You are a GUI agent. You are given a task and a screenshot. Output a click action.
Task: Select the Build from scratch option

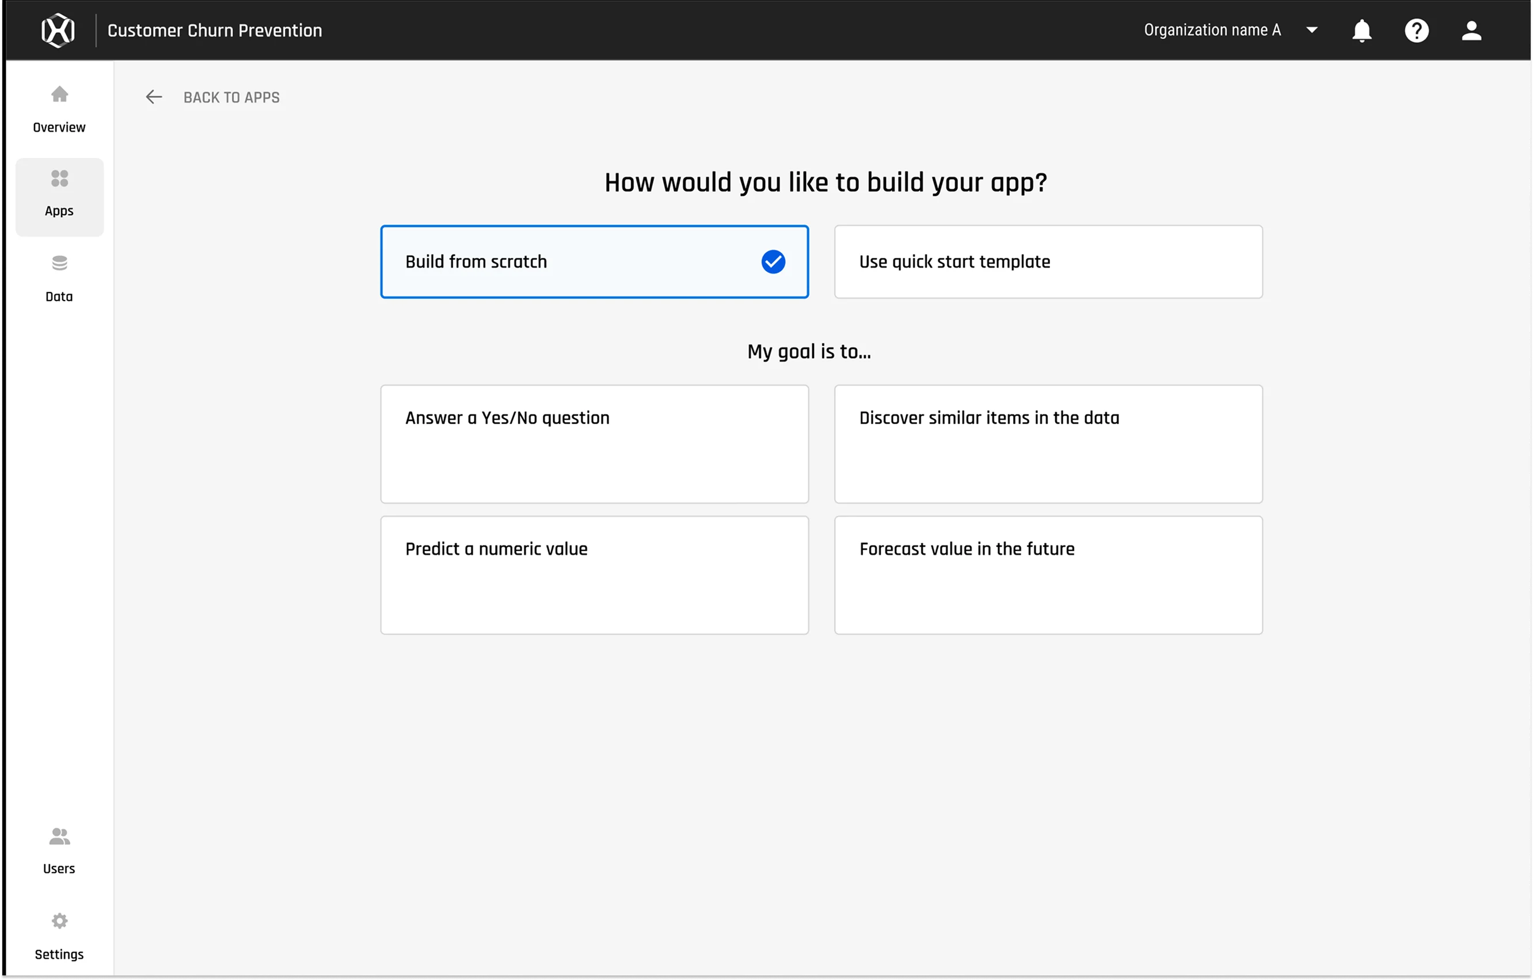(x=594, y=262)
